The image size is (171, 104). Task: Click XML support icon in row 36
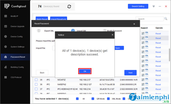pyautogui.click(x=147, y=84)
